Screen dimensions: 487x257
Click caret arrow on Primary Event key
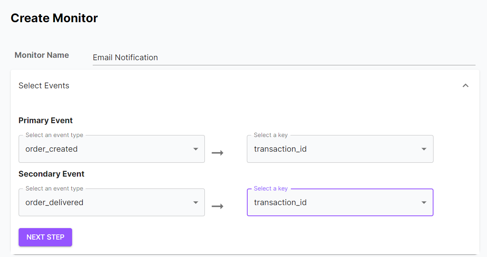point(424,149)
